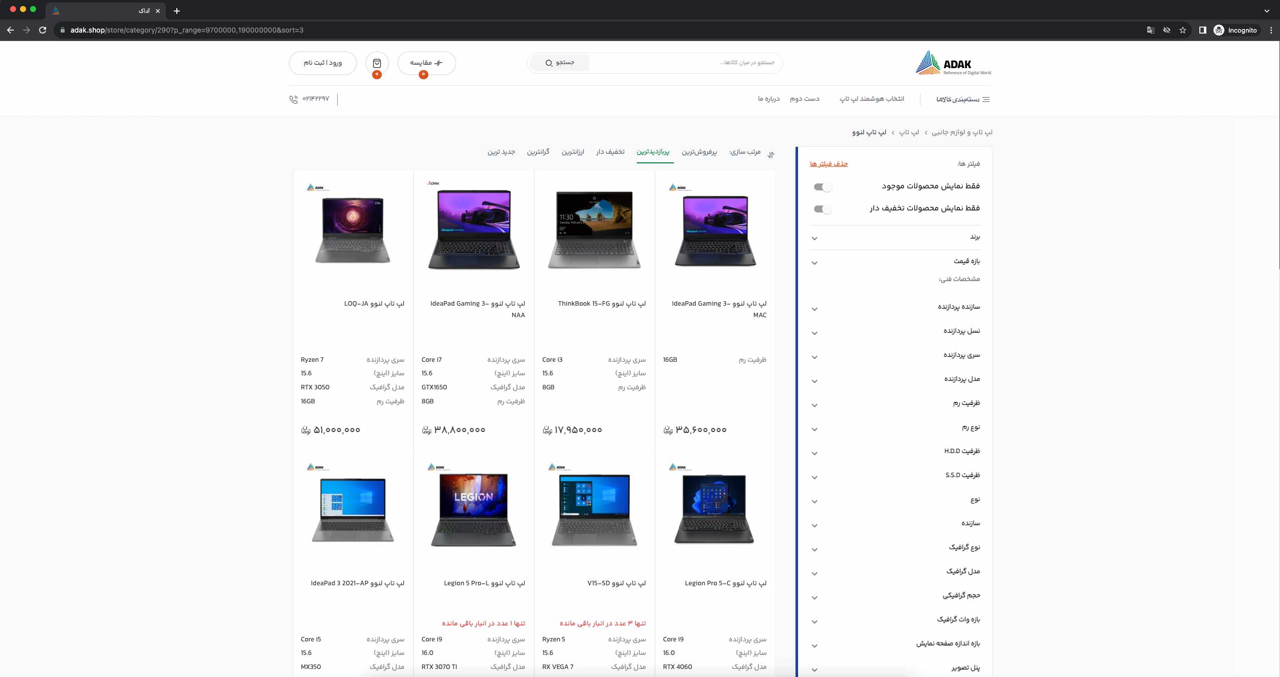Open a new browser tab
Viewport: 1280px width, 677px height.
pos(177,11)
